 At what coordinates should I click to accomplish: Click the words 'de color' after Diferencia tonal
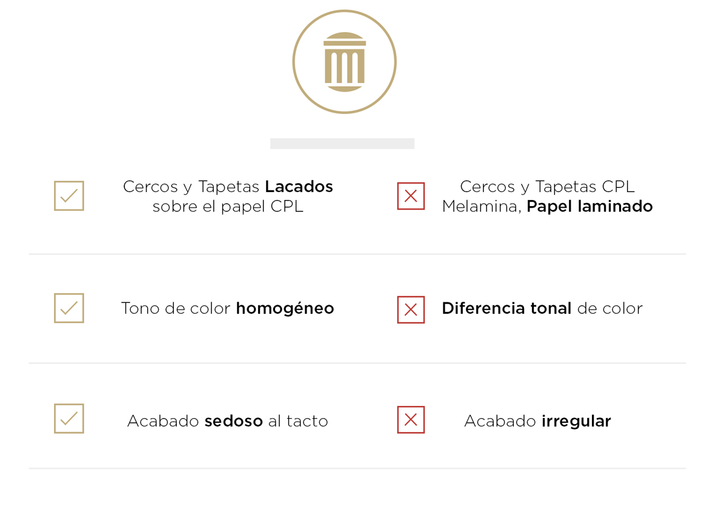pos(609,308)
